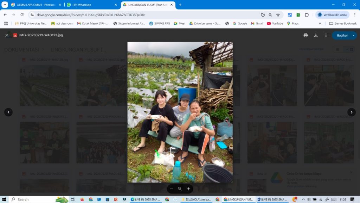Go to the previous image
360x203 pixels.
point(8,112)
